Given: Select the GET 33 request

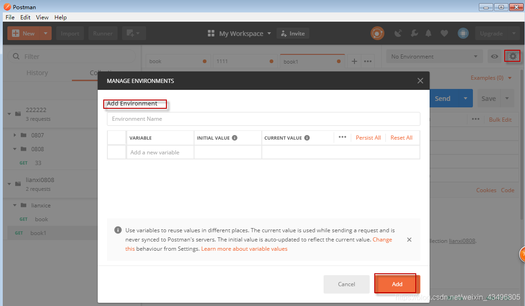Looking at the screenshot, I should (50, 163).
